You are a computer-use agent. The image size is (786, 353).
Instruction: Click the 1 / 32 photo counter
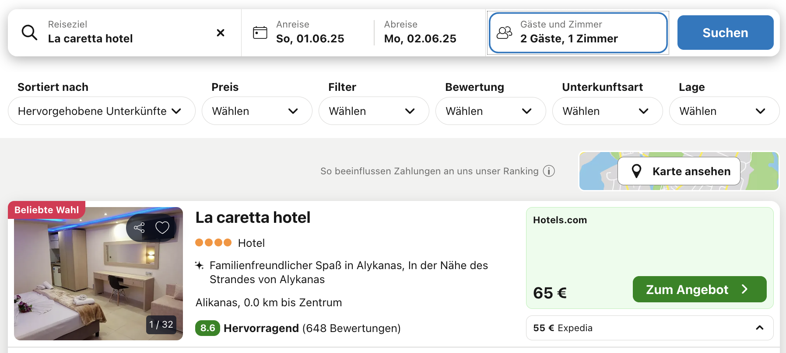click(161, 325)
